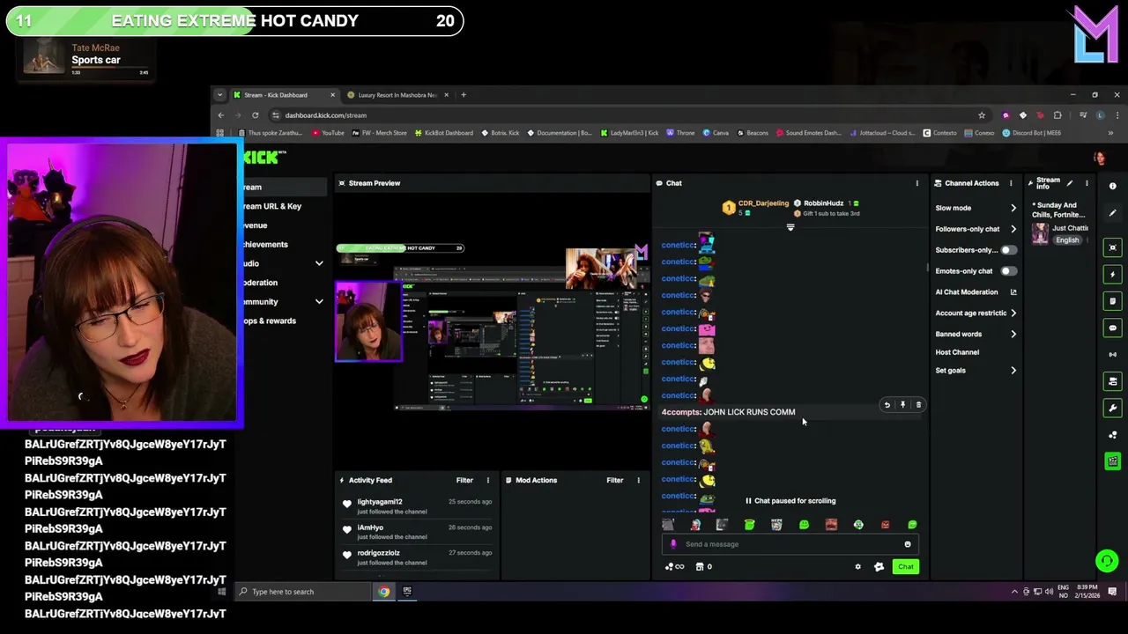Open Stream URL & Key sidebar item
This screenshot has height=634, width=1128.
tap(272, 206)
